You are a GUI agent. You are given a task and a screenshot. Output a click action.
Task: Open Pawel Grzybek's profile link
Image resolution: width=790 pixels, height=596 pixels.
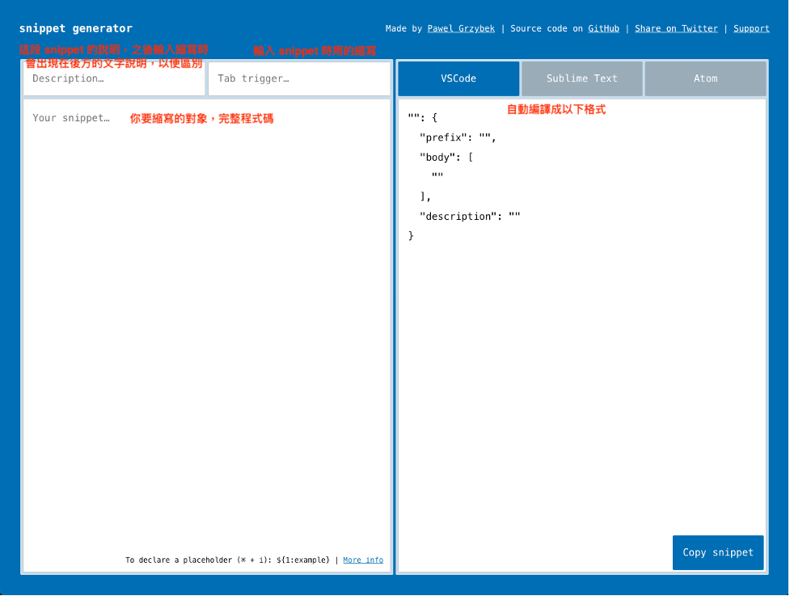460,27
